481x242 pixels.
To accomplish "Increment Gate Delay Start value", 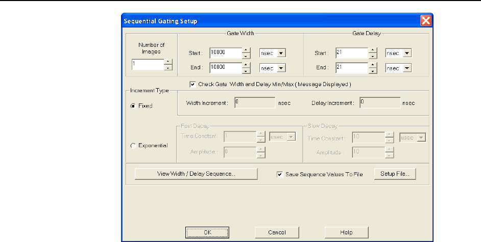I will (373, 50).
